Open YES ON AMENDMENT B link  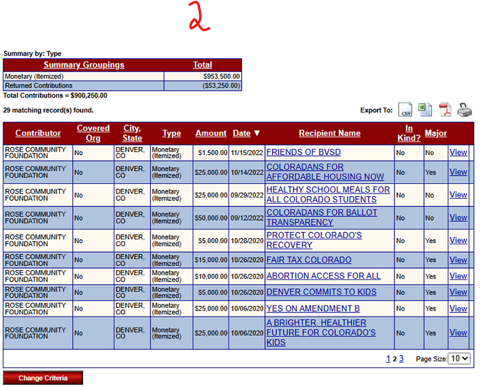[x=313, y=309]
